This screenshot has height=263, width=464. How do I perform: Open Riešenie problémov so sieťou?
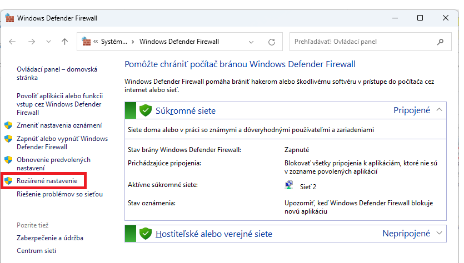coord(59,194)
